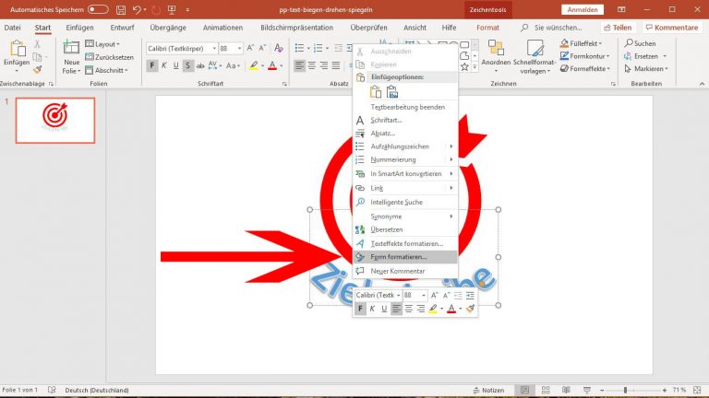The height and width of the screenshot is (398, 709).
Task: Toggle the Automatisches Speichern switch
Action: click(98, 9)
